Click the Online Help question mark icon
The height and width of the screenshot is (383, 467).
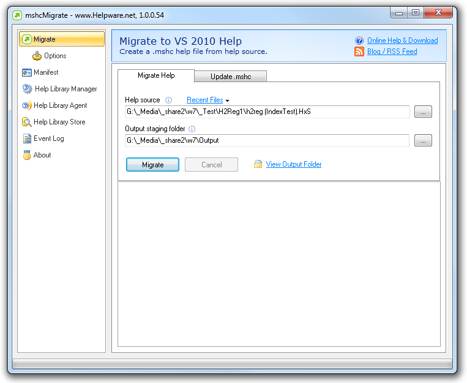(x=359, y=40)
